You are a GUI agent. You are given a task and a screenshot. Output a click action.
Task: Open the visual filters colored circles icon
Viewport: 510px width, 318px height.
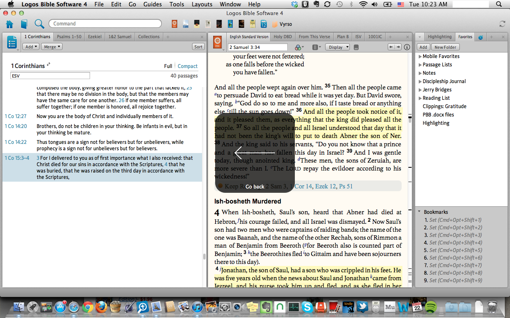(300, 47)
